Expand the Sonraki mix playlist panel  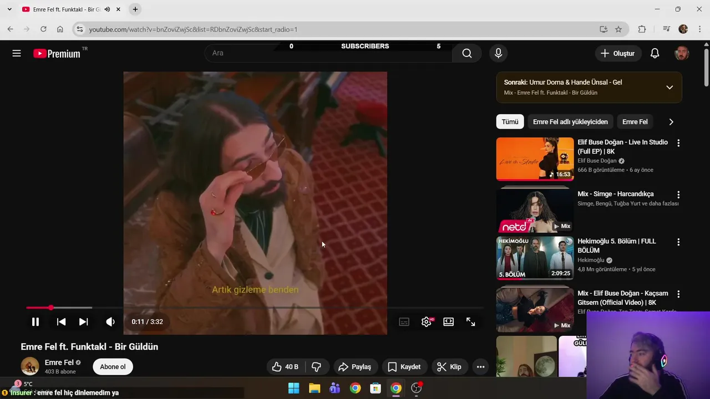coord(670,87)
